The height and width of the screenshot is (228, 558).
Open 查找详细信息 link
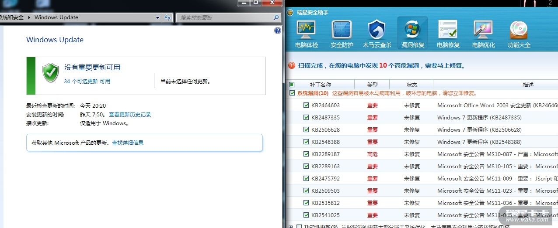(x=128, y=143)
